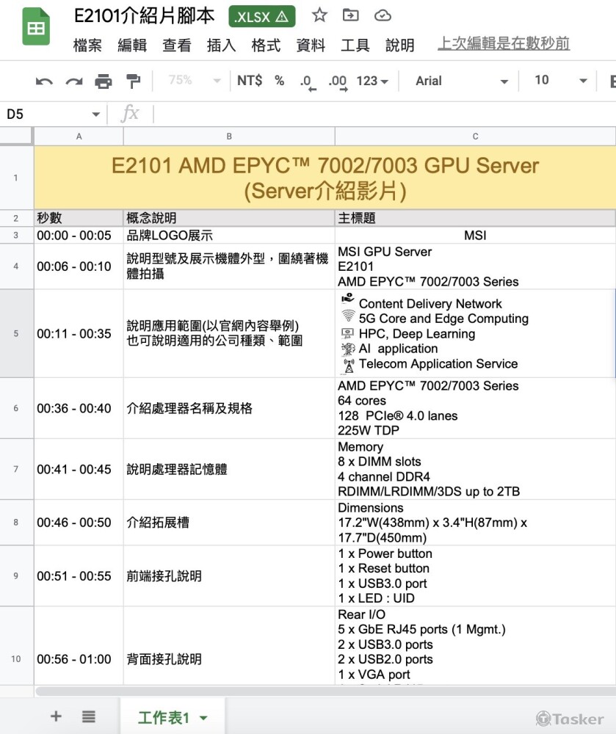
Task: Star the E2101 document
Action: pyautogui.click(x=319, y=15)
